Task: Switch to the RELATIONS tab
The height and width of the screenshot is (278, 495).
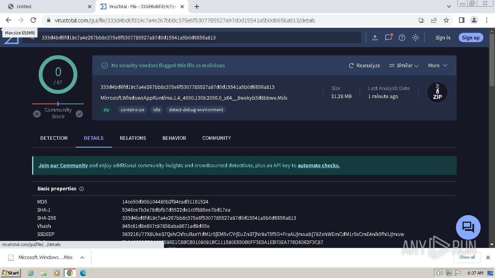Action: coord(133,138)
